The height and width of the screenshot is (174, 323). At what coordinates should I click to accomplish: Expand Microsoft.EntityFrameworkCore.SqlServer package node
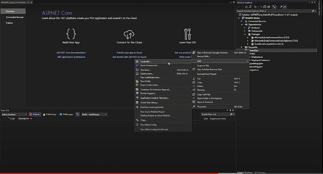coord(248,41)
